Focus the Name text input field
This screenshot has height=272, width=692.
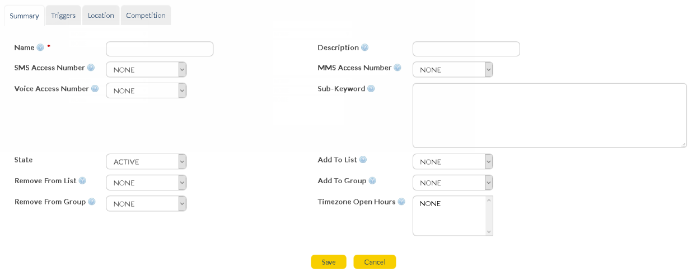pyautogui.click(x=160, y=49)
